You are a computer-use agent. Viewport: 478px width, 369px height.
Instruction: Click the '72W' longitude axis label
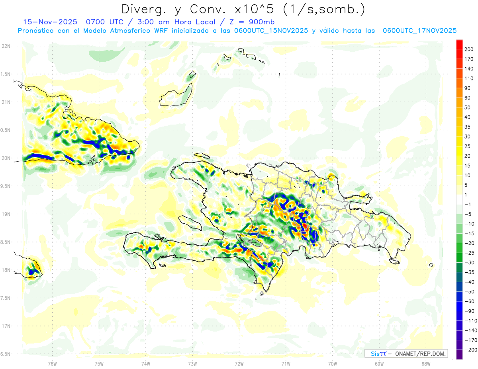click(239, 363)
